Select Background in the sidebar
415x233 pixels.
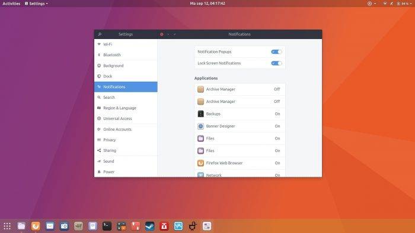pos(126,66)
